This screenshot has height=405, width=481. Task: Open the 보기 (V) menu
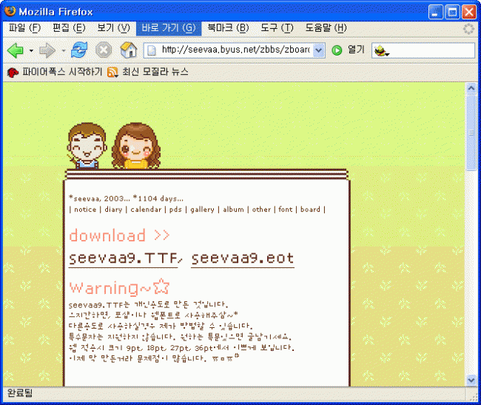[113, 28]
